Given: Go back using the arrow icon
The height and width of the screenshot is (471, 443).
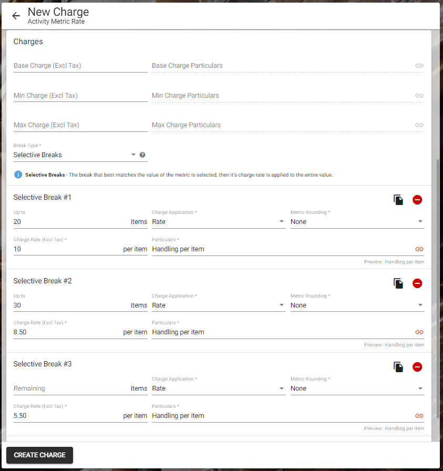Looking at the screenshot, I should (x=16, y=16).
